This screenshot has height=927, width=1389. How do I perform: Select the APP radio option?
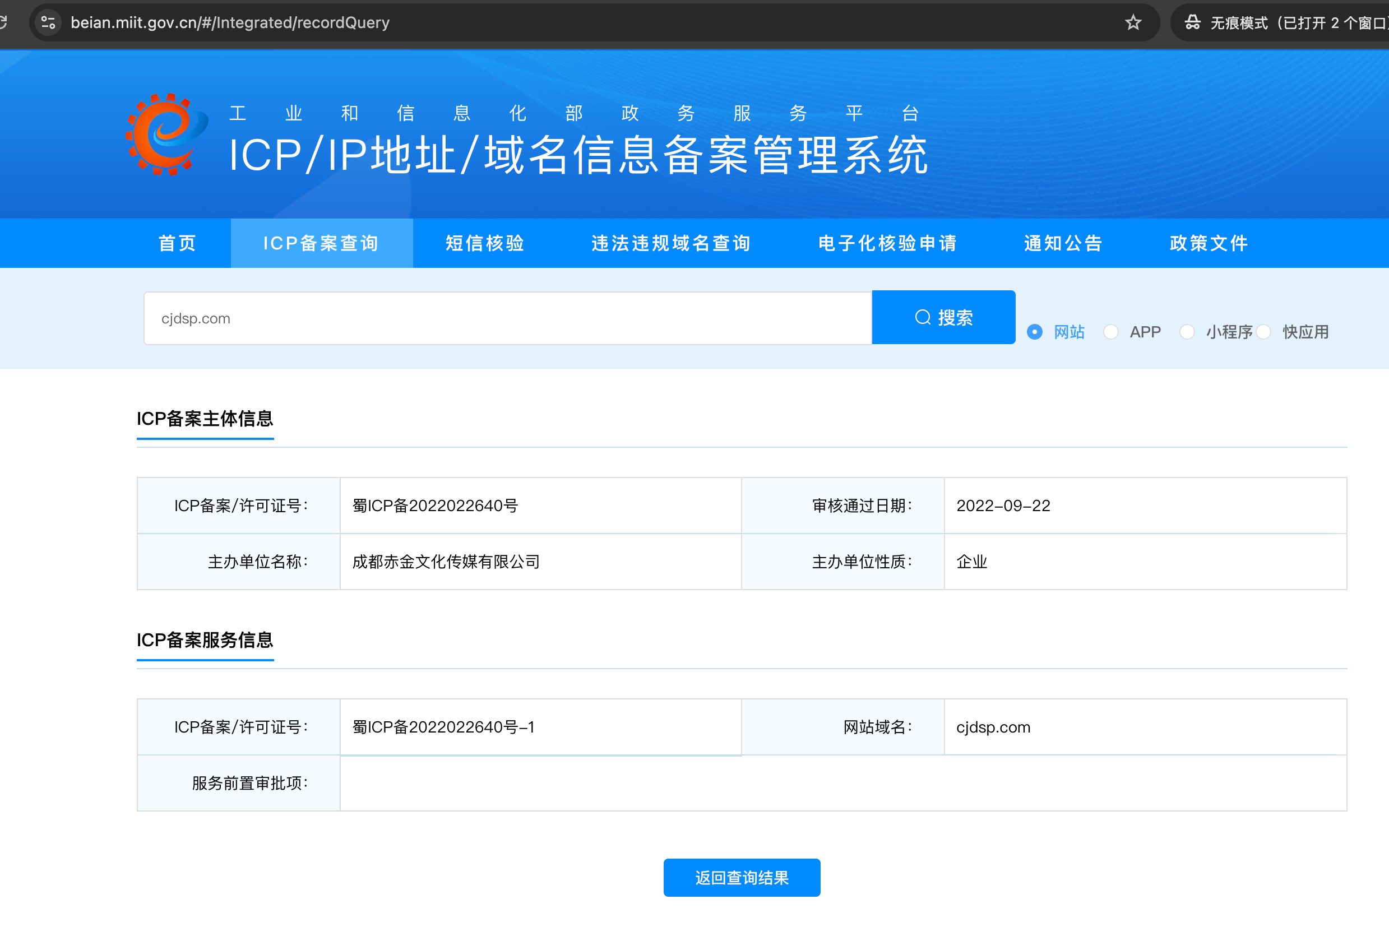1111,332
